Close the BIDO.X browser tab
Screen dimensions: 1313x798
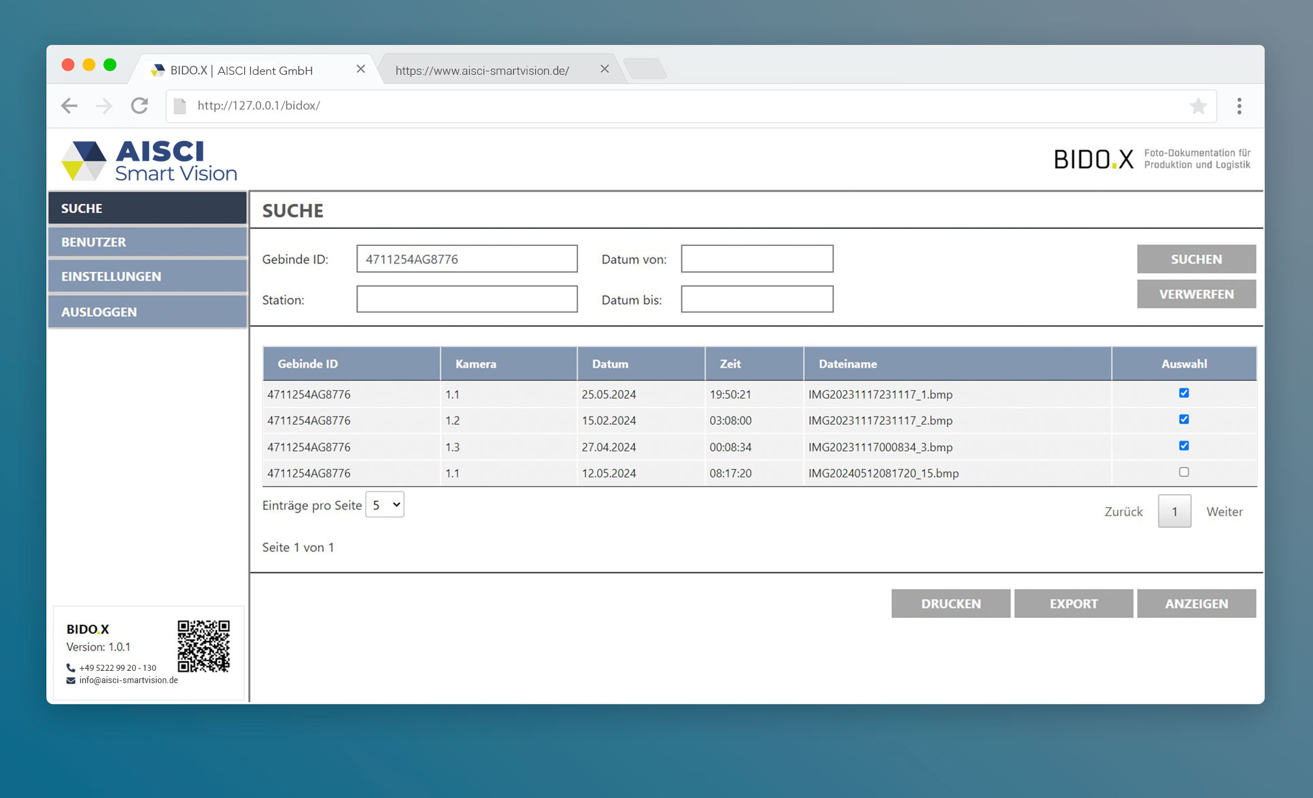[361, 69]
